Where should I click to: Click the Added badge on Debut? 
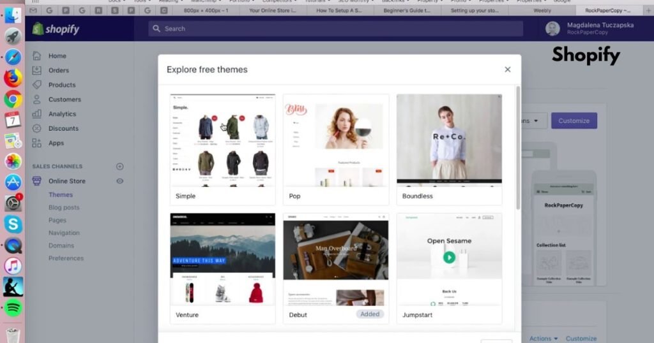370,314
